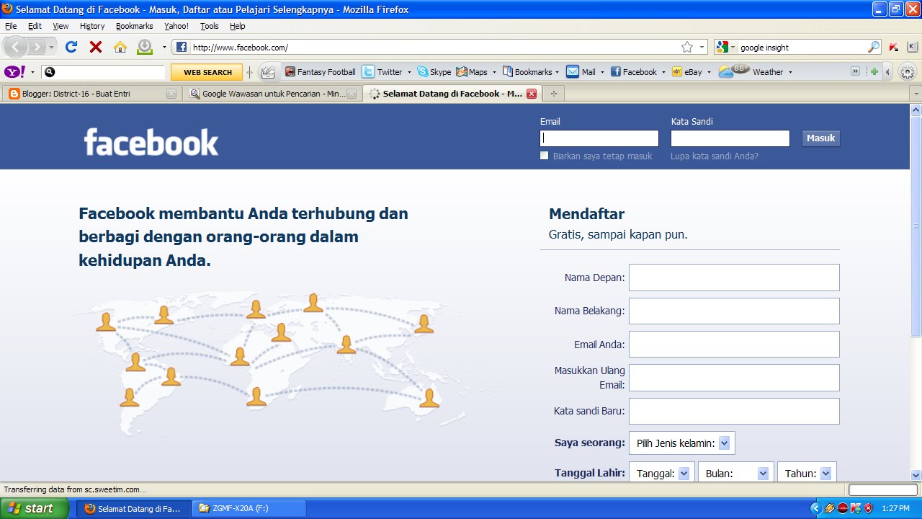Click the Email Anda input field
This screenshot has width=922, height=519.
(734, 345)
